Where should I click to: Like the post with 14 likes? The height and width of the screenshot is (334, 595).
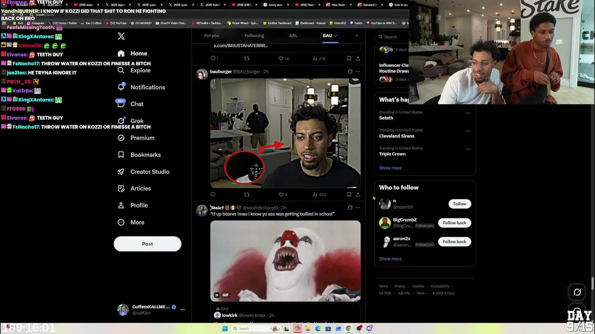click(284, 58)
